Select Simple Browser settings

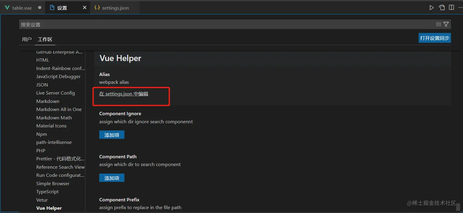tap(53, 184)
